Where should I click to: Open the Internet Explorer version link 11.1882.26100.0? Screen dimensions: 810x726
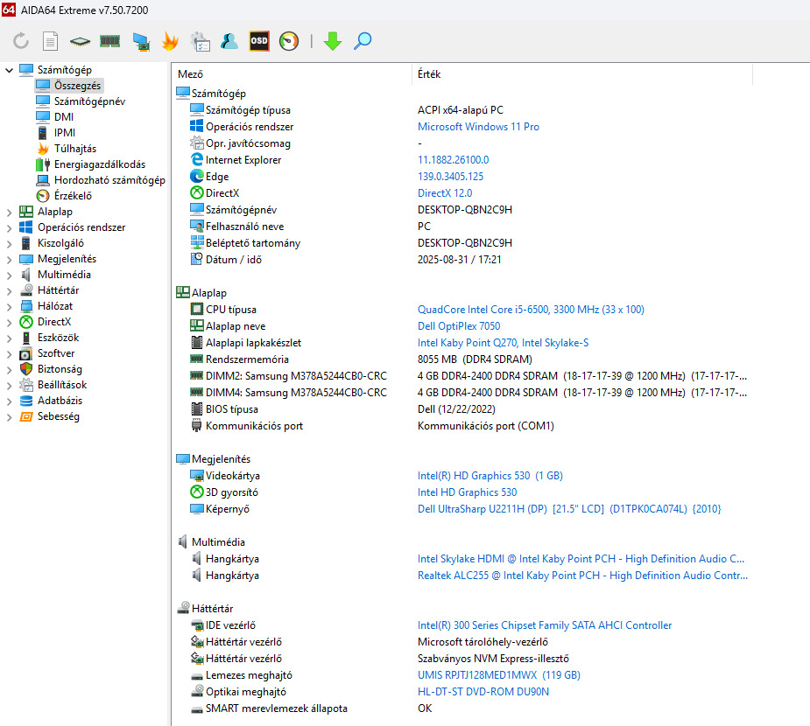coord(453,160)
